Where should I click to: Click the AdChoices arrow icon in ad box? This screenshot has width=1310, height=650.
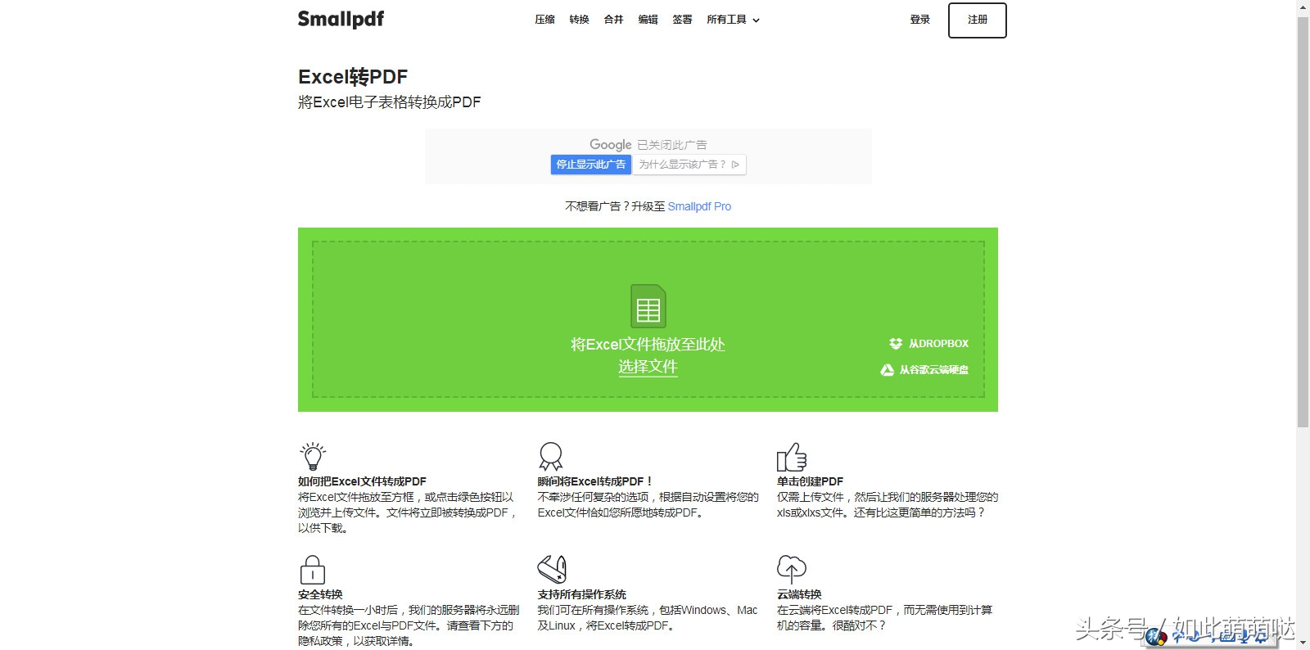(735, 165)
